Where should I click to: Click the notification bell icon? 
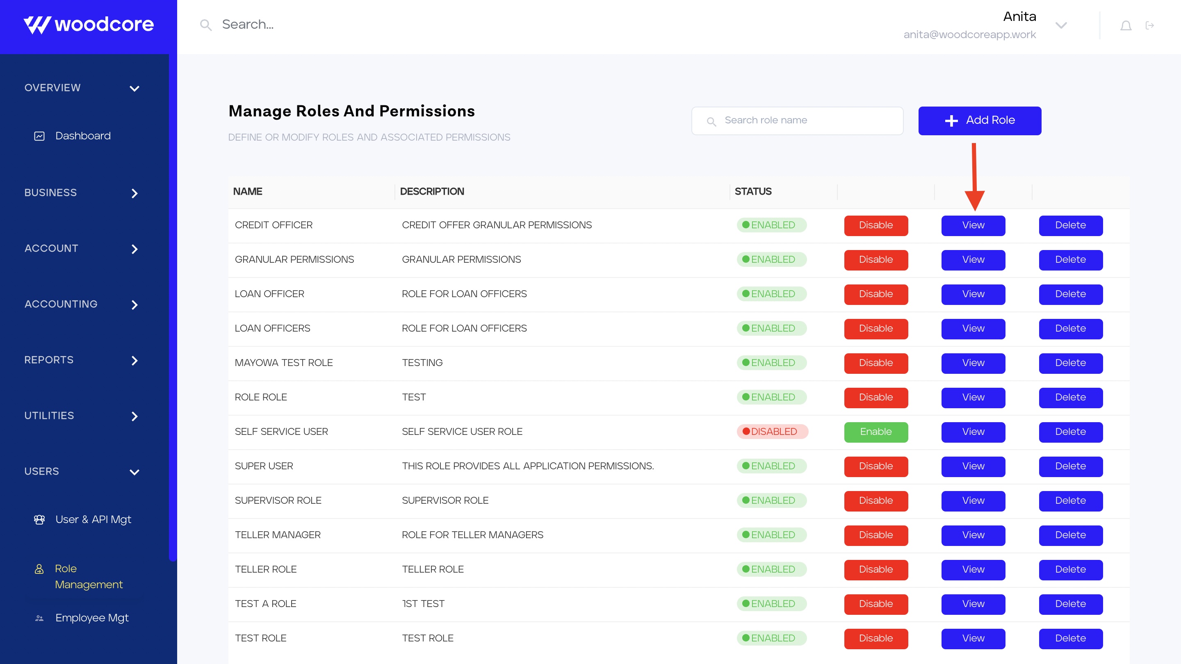(x=1126, y=26)
